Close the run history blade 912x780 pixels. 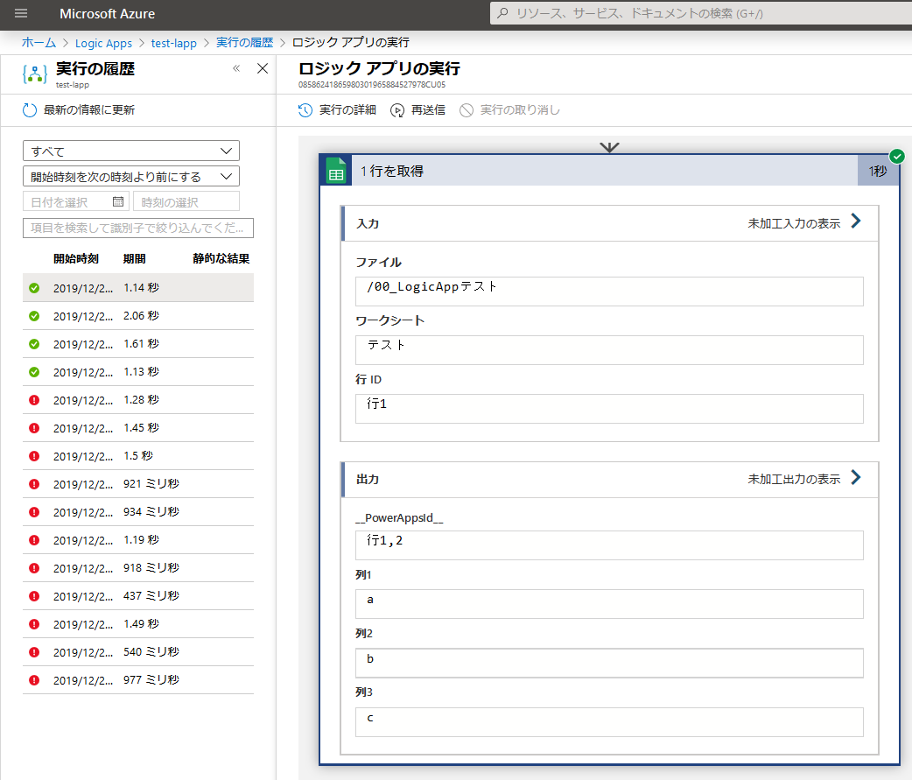point(263,68)
